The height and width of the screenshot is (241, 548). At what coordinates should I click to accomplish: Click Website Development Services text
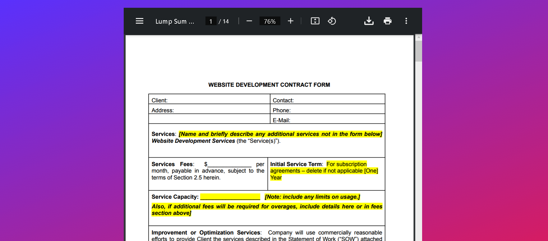point(193,141)
